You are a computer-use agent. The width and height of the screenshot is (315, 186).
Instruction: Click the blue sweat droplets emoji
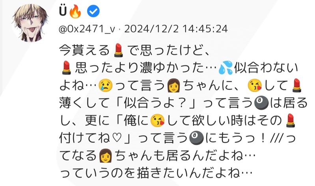tap(226, 68)
